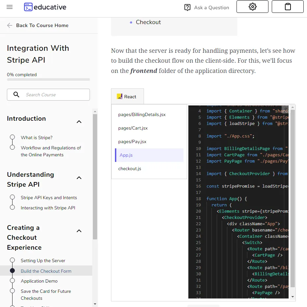Open 'Interacting with Stripe API' lesson

pyautogui.click(x=48, y=208)
